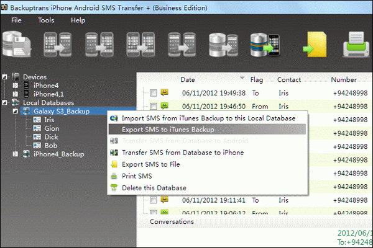
Task: Click the Local Databases icon
Action: tap(16, 102)
